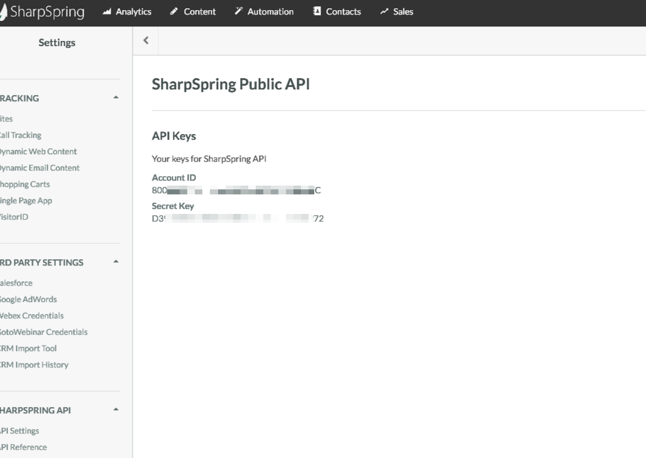This screenshot has height=458, width=646.
Task: Click the SharpSpring logo
Action: (42, 11)
